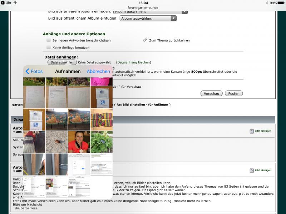Tap Abbrechen to cancel photo picker
The image size is (286, 214).
tap(98, 71)
